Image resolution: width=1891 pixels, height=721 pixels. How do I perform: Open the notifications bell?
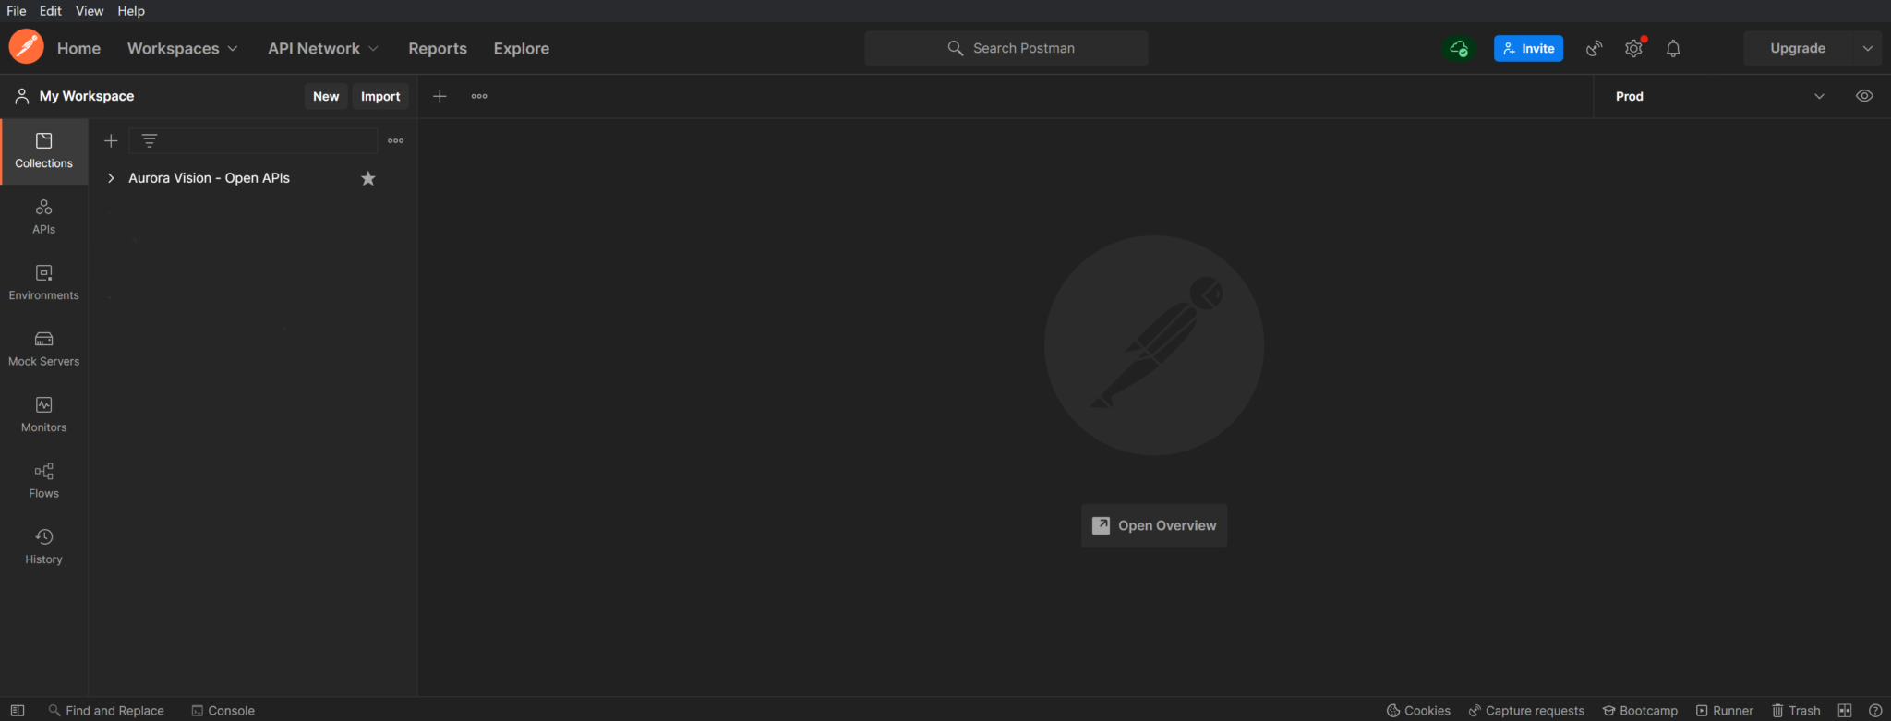(x=1672, y=49)
